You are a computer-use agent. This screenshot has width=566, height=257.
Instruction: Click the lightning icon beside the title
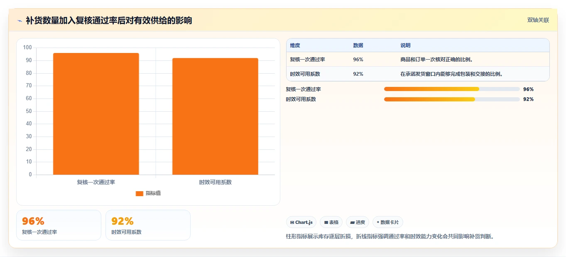coord(20,21)
